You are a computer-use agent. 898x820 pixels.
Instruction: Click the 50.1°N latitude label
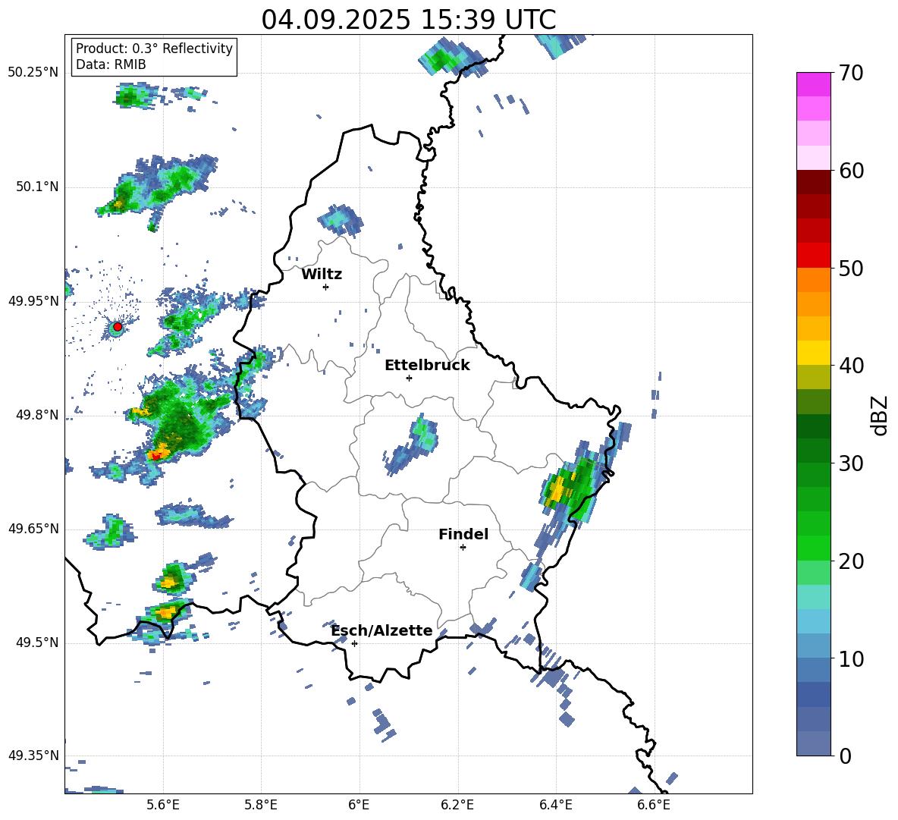[37, 187]
